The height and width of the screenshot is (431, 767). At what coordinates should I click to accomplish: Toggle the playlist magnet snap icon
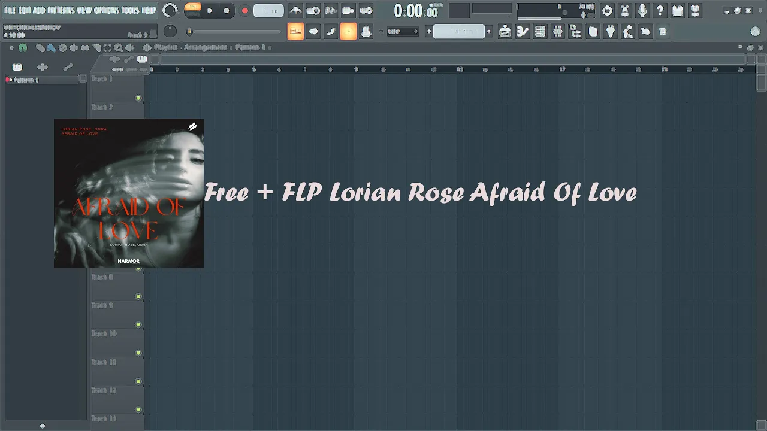pos(22,47)
